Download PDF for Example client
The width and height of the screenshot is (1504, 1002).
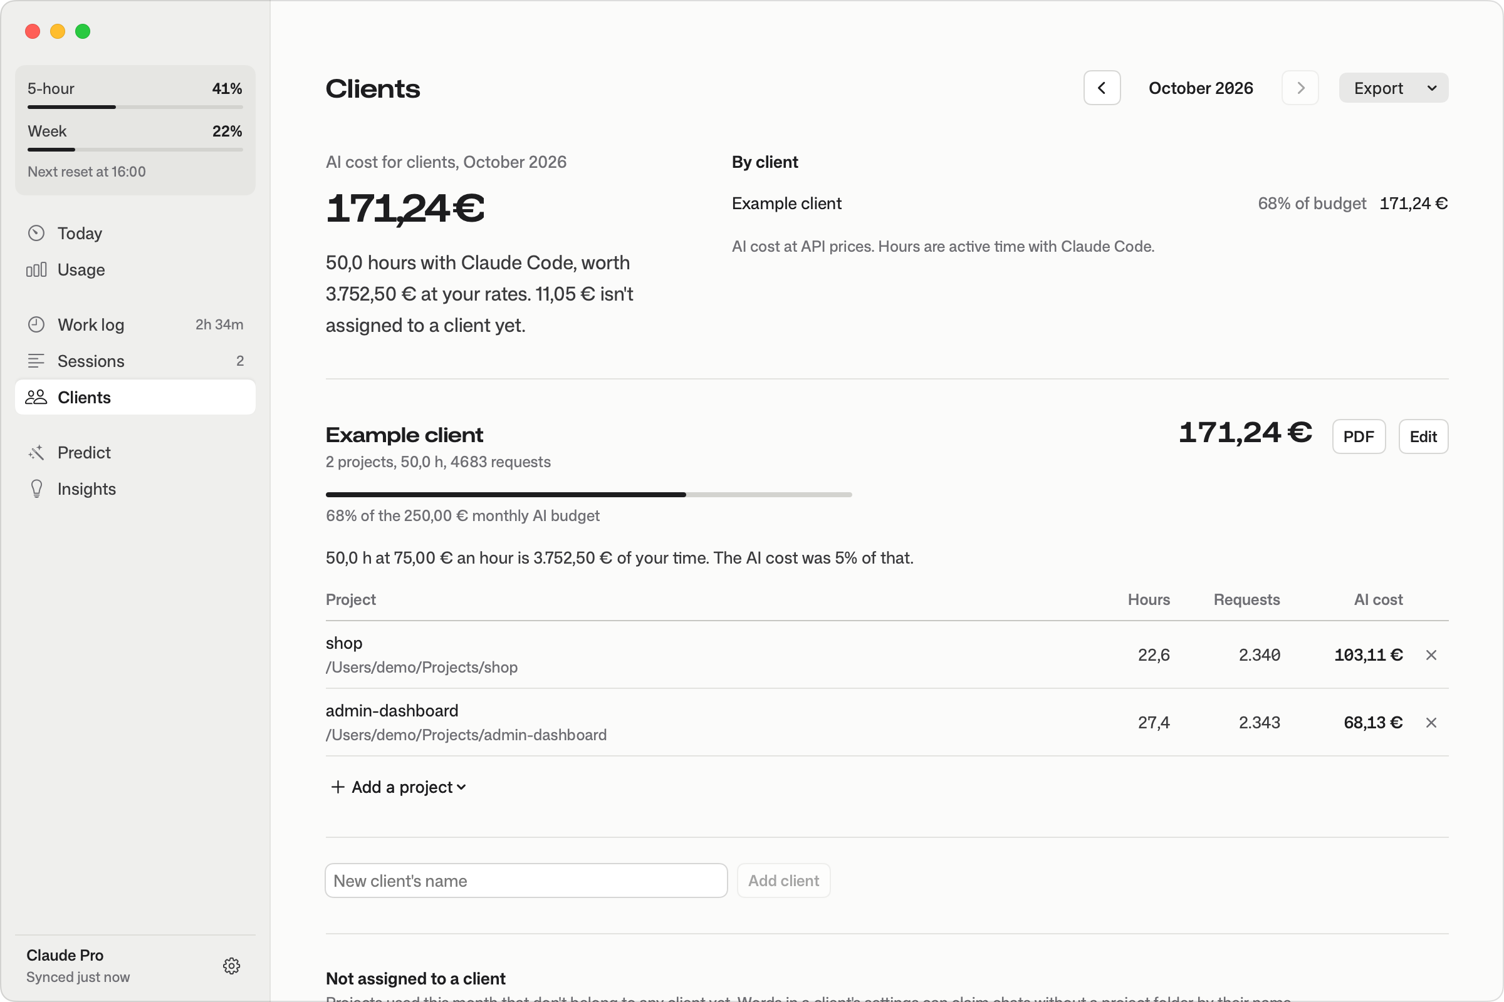click(x=1359, y=436)
